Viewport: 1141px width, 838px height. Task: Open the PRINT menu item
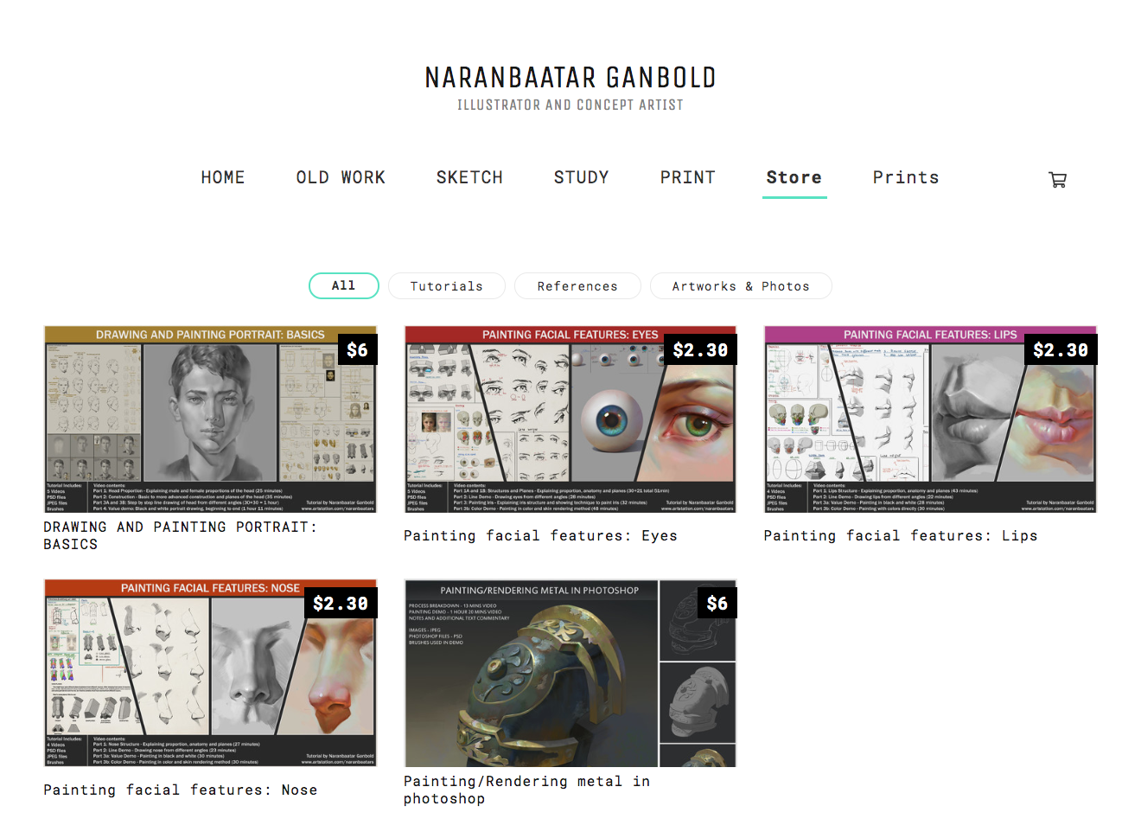tap(688, 177)
